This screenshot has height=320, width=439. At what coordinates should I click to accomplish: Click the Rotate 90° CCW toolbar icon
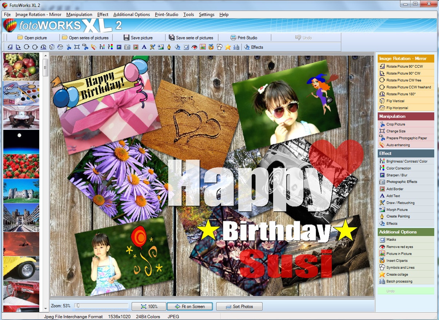coord(9,47)
